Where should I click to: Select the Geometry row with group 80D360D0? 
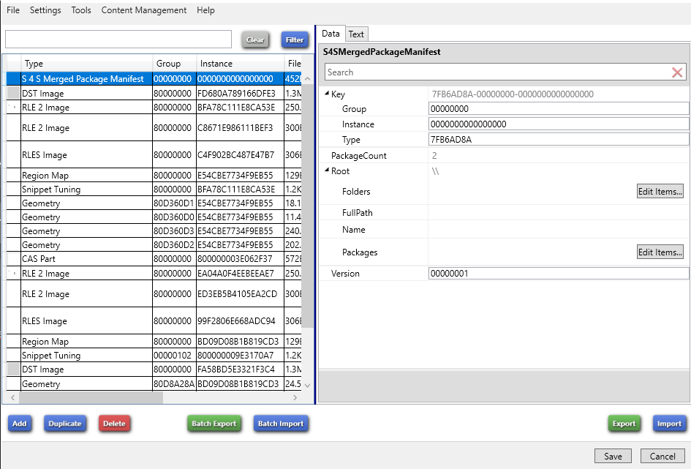[154, 217]
